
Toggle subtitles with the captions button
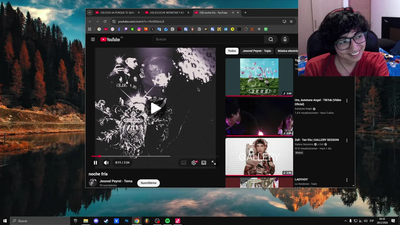(x=184, y=162)
